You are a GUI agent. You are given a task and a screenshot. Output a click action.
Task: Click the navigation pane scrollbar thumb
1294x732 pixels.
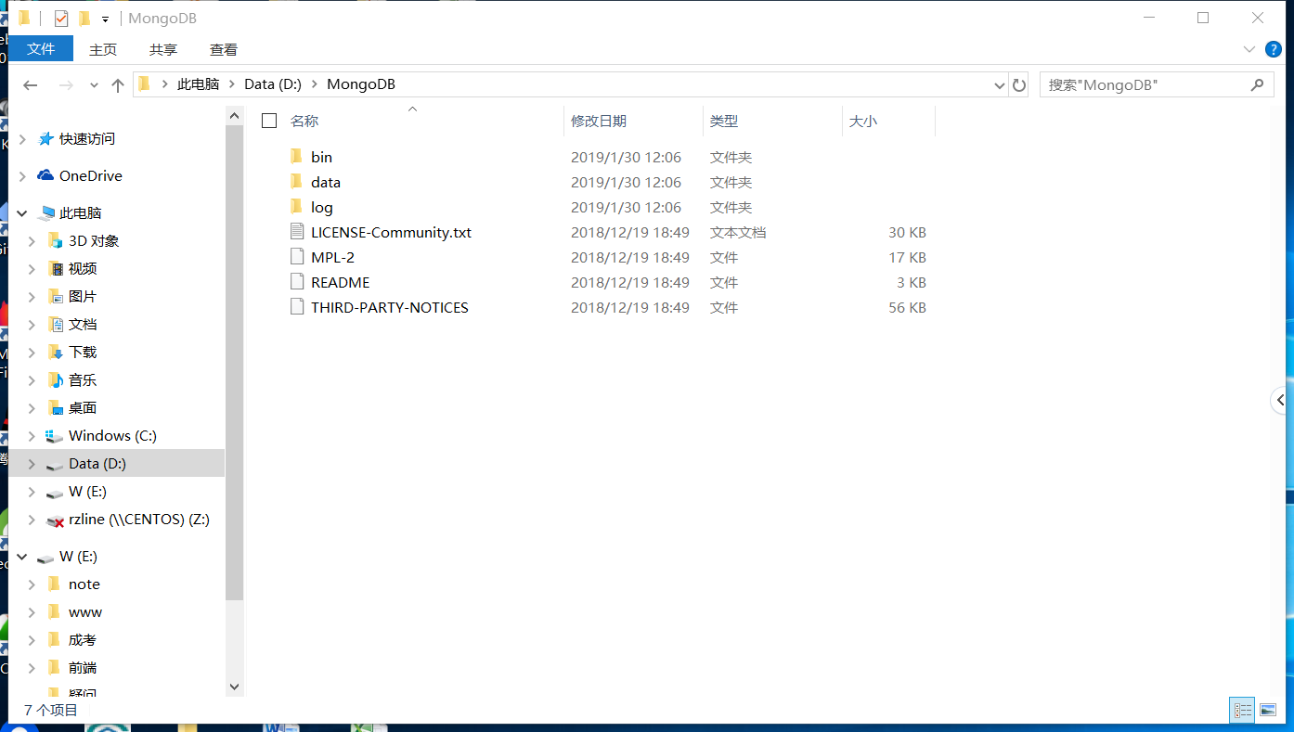point(234,362)
